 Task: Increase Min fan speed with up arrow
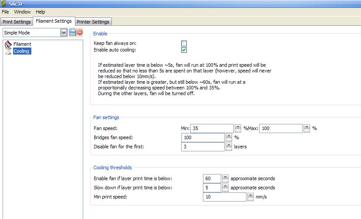click(x=238, y=127)
